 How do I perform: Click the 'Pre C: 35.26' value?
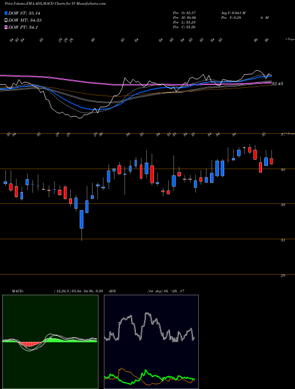pyautogui.click(x=185, y=27)
